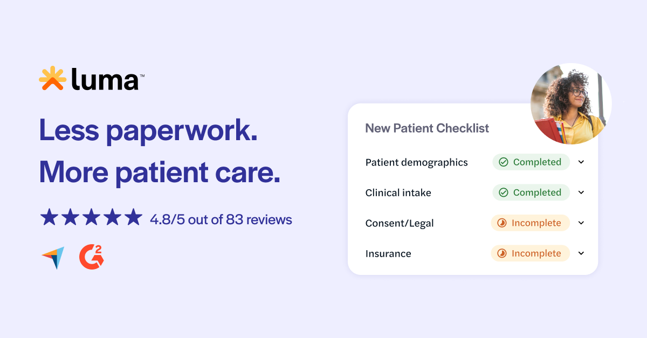
Task: Toggle the Completed status for Patient demographics
Action: pyautogui.click(x=531, y=162)
